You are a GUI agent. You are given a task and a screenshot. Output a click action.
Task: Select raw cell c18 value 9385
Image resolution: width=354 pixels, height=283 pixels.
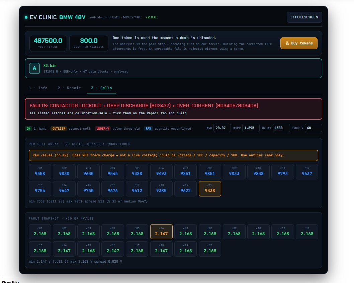(161, 189)
